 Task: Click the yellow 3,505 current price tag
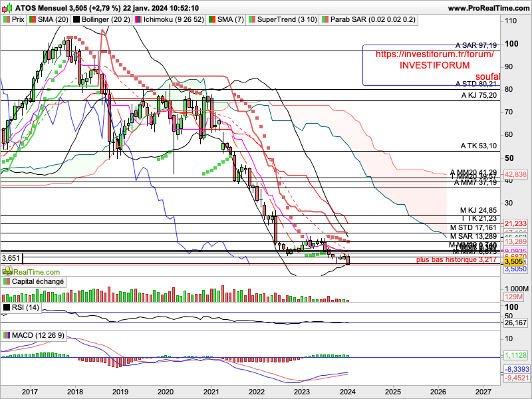click(x=513, y=261)
